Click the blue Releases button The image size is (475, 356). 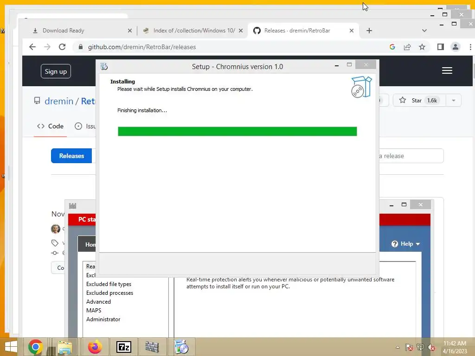(x=71, y=156)
